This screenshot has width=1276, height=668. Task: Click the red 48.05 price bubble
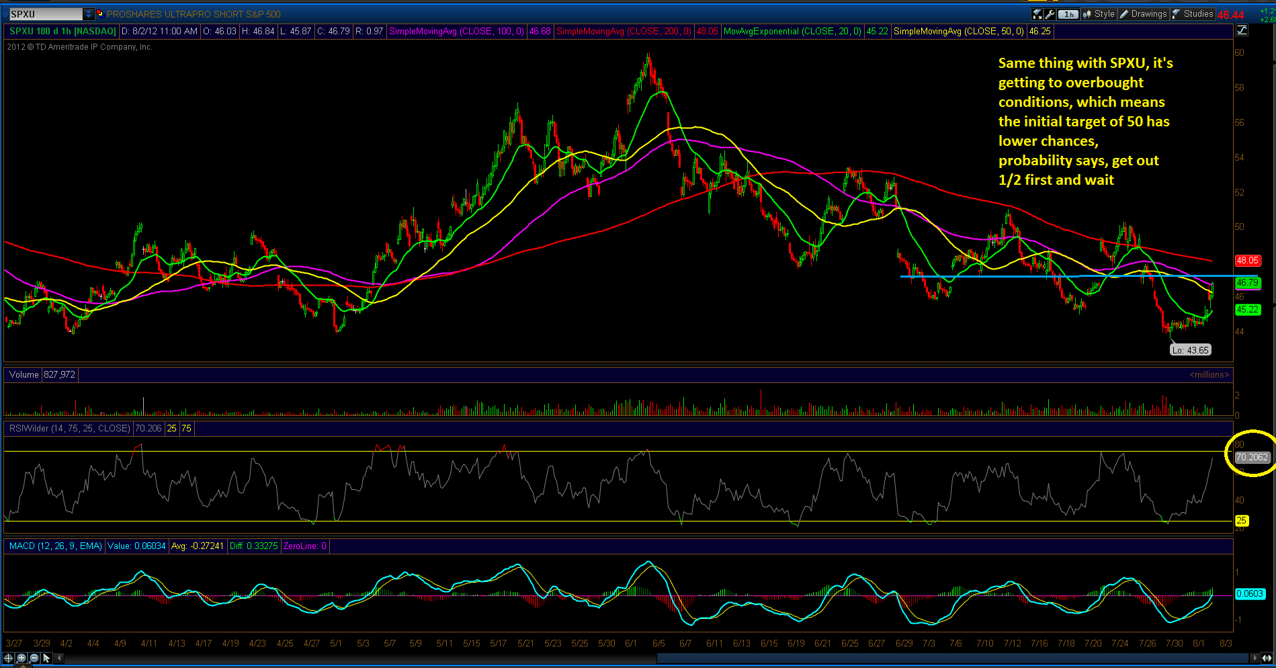(1248, 260)
